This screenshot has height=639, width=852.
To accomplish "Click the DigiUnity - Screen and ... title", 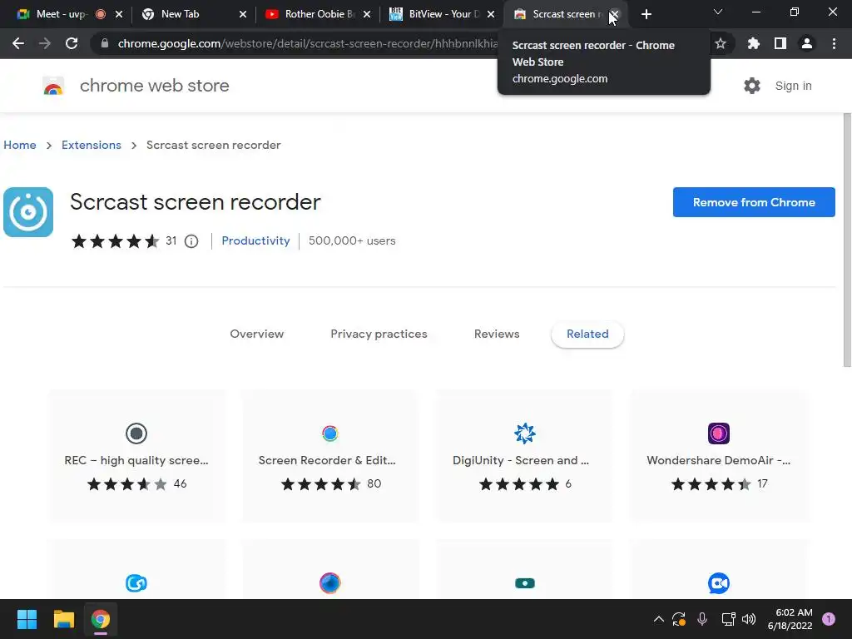I will pyautogui.click(x=521, y=460).
